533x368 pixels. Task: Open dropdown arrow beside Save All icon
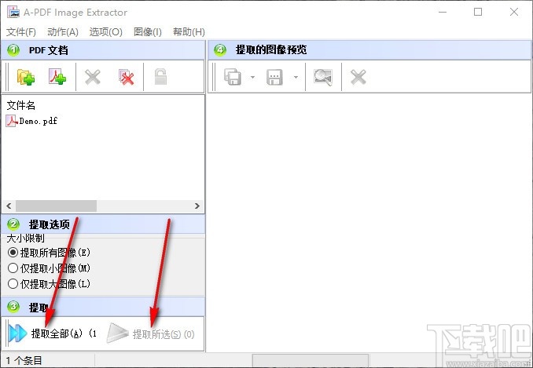(x=252, y=78)
